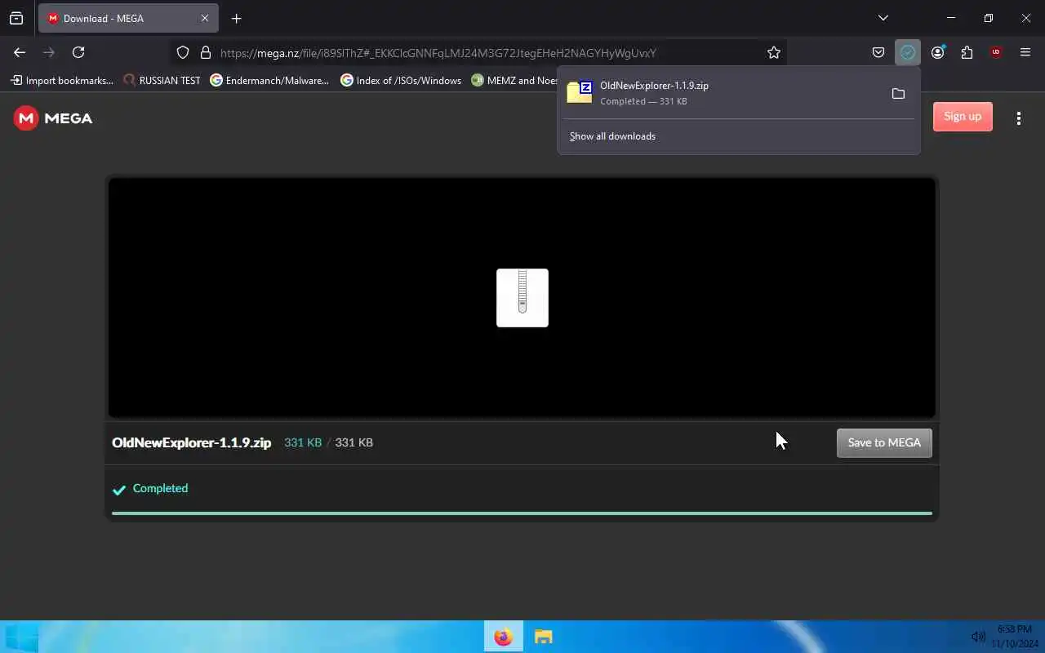Bookmark this page with the star
The width and height of the screenshot is (1045, 653).
pos(774,52)
